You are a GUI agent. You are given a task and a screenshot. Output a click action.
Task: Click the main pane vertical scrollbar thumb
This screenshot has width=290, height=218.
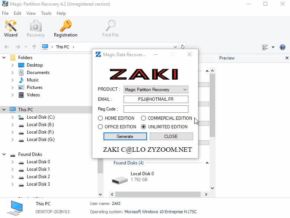point(212,105)
